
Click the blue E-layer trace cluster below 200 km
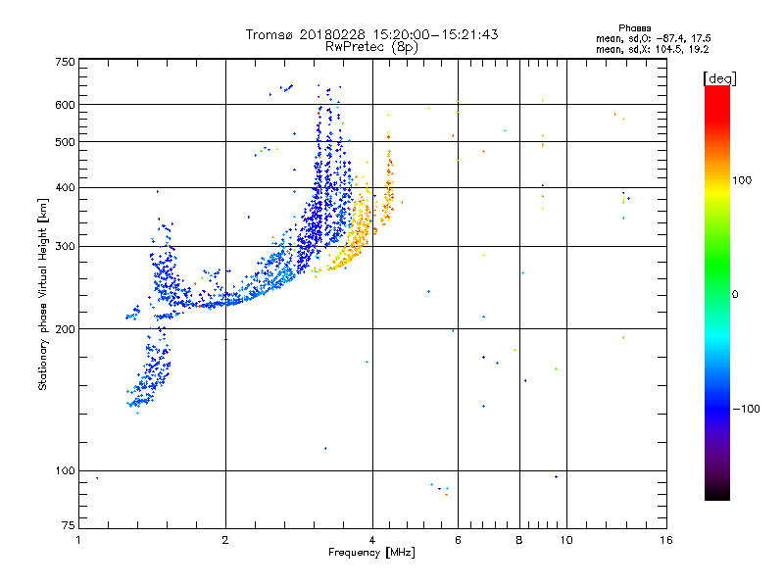click(150, 372)
